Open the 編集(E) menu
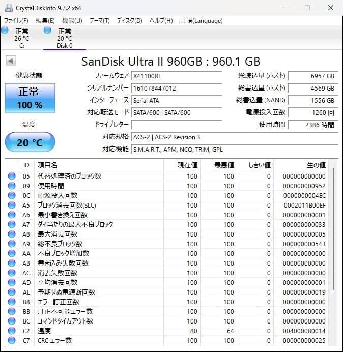 45,21
